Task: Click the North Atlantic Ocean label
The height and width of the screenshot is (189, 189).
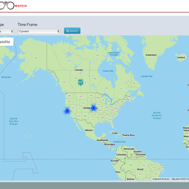Action: [x=157, y=115]
